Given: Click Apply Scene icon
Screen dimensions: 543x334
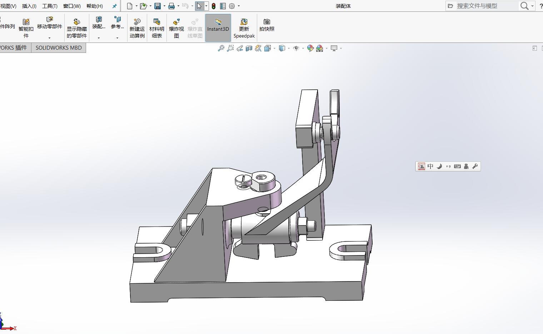Looking at the screenshot, I should (320, 48).
